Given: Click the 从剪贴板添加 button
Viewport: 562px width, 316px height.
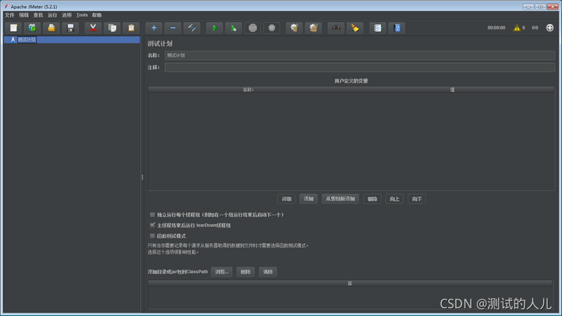Looking at the screenshot, I should tap(340, 199).
